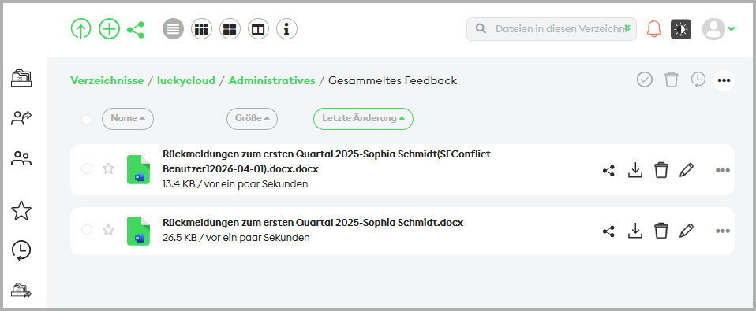Click the green share icon in toolbar
The width and height of the screenshot is (756, 311).
136,29
